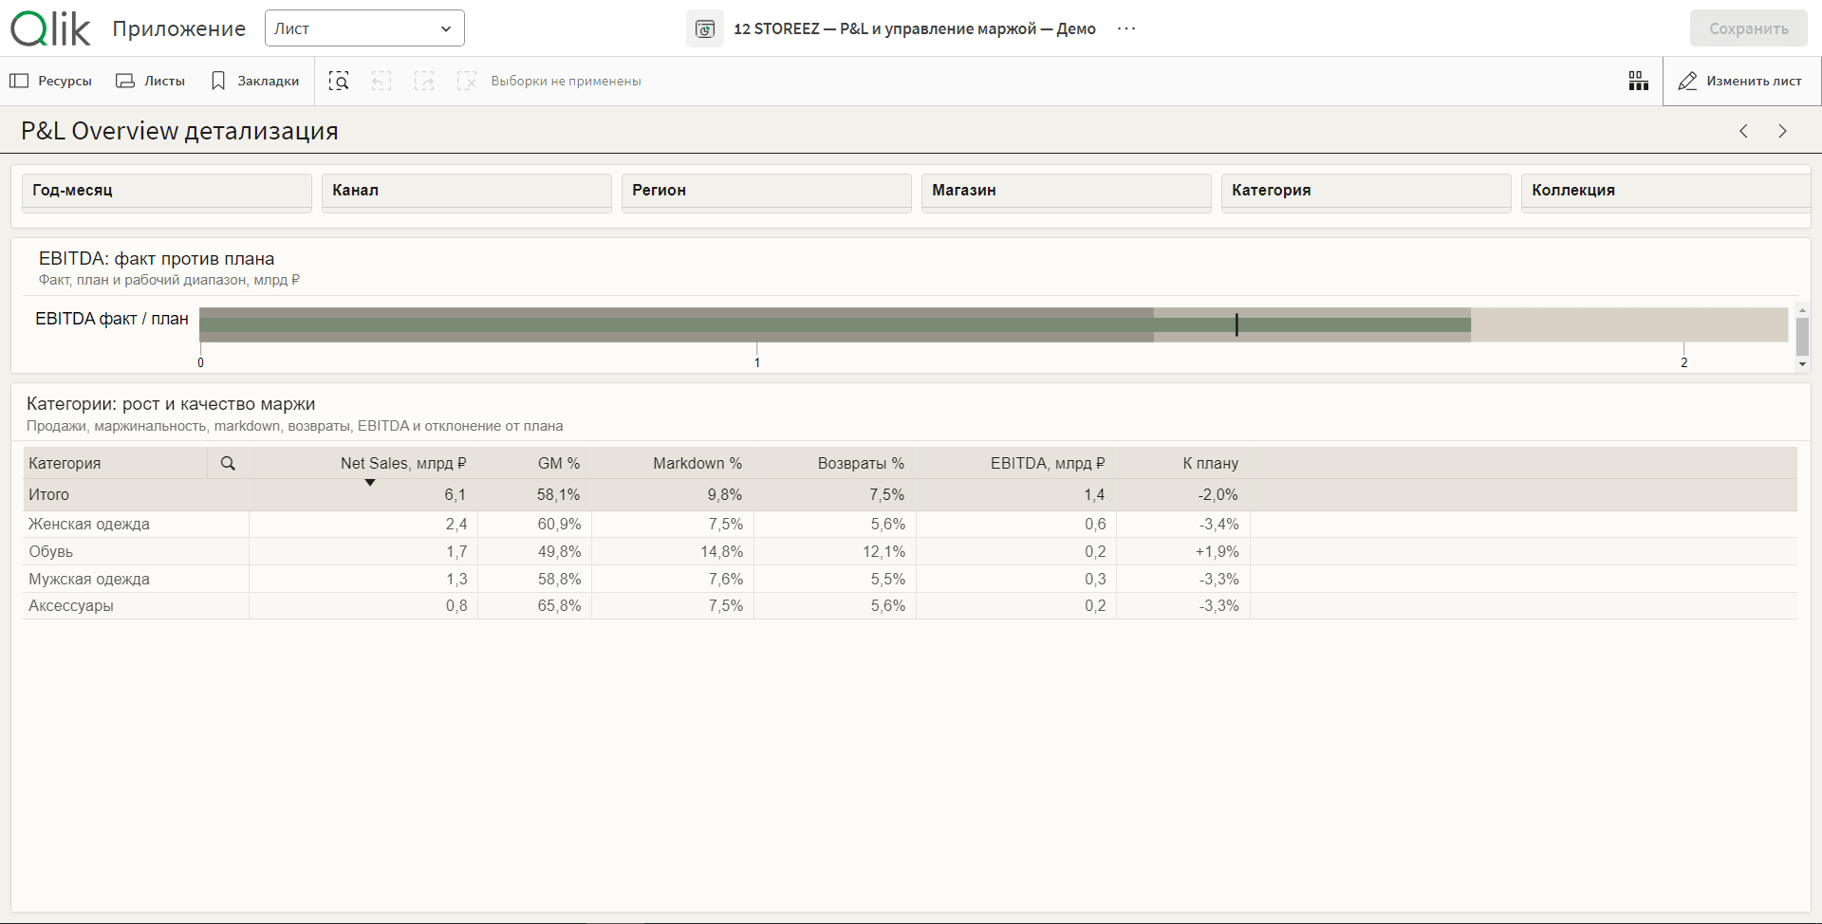Open the Категория filter pane

click(1366, 191)
